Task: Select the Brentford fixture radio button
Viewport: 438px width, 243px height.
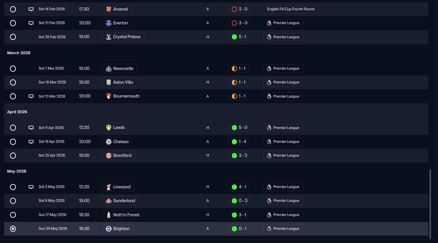Action: tap(13, 156)
